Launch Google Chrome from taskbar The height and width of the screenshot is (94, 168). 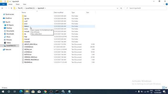point(45,92)
